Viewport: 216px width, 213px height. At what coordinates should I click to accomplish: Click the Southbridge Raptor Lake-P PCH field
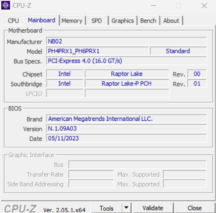click(127, 84)
